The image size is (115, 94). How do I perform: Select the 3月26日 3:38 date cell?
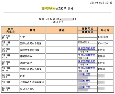10,76
